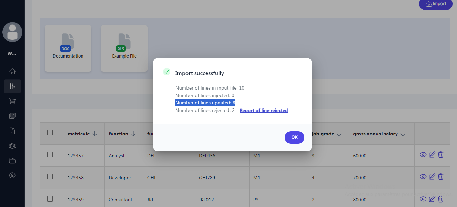Click the home icon in sidebar
The image size is (457, 207).
[12, 72]
